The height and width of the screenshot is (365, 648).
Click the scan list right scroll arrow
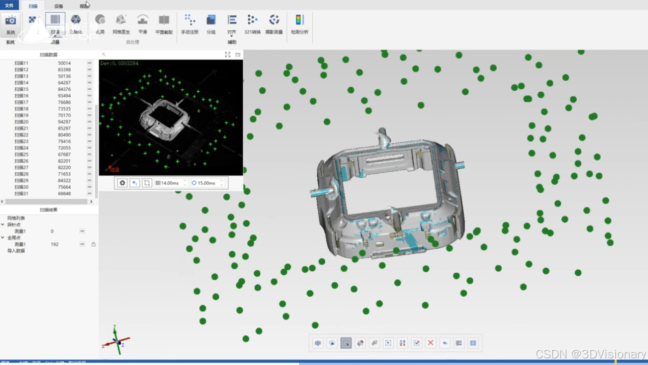tap(92, 201)
